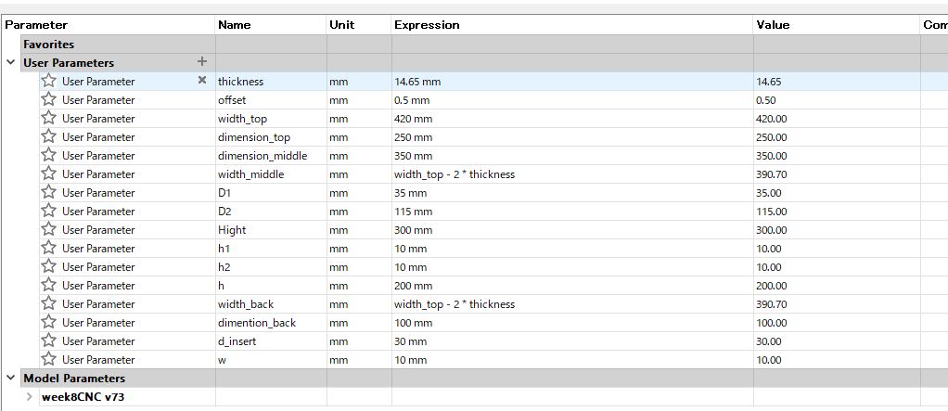Viewport: 948px width, 411px height.
Task: Delete the thickness parameter with X icon
Action: 202,81
